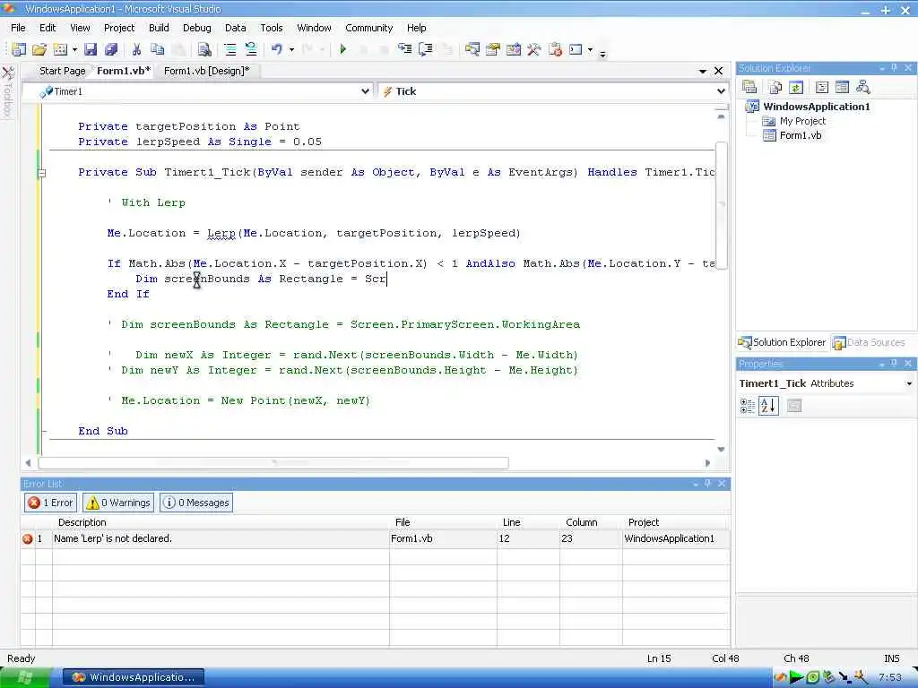Select the WindowsApplication1 project node
918x688 pixels.
tap(816, 107)
